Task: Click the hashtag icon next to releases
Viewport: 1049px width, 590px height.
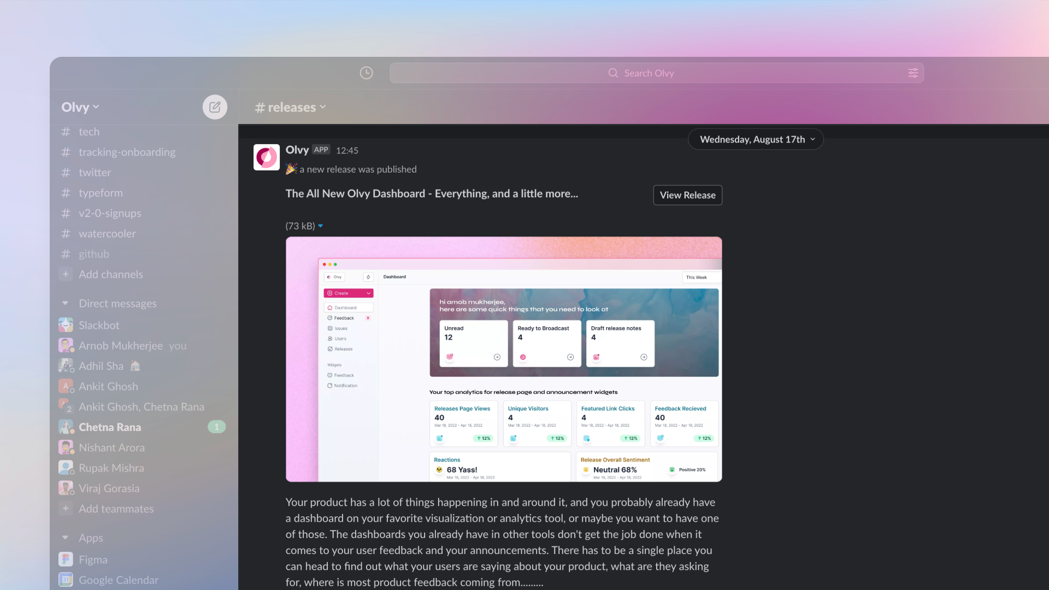Action: click(x=260, y=107)
